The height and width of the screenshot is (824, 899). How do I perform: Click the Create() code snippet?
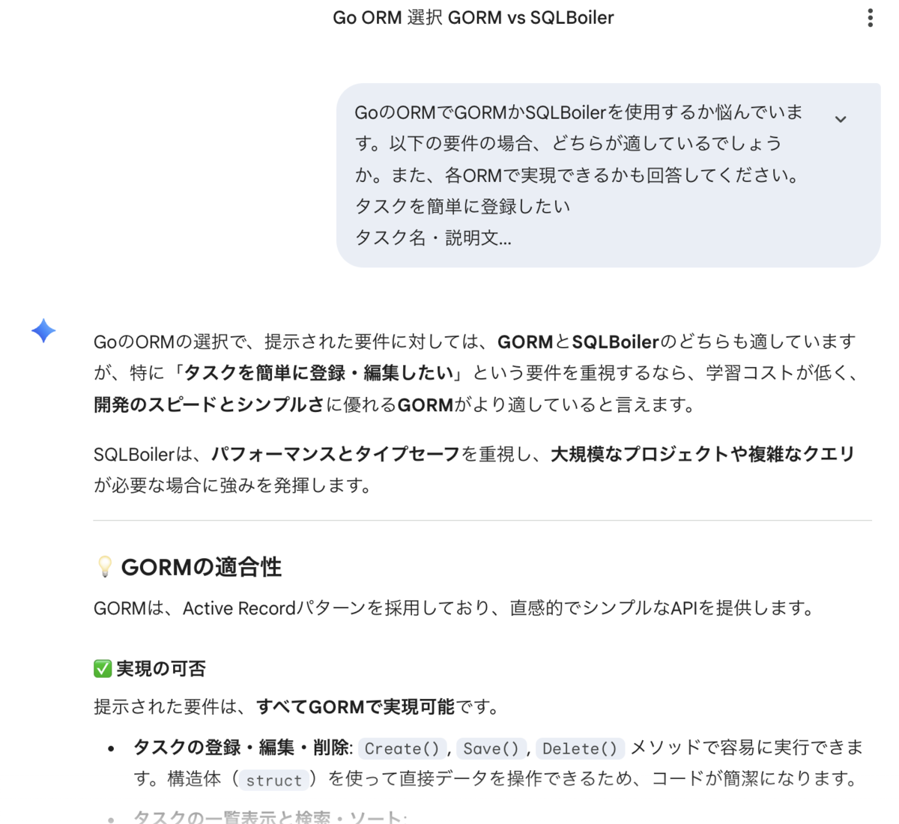click(402, 748)
